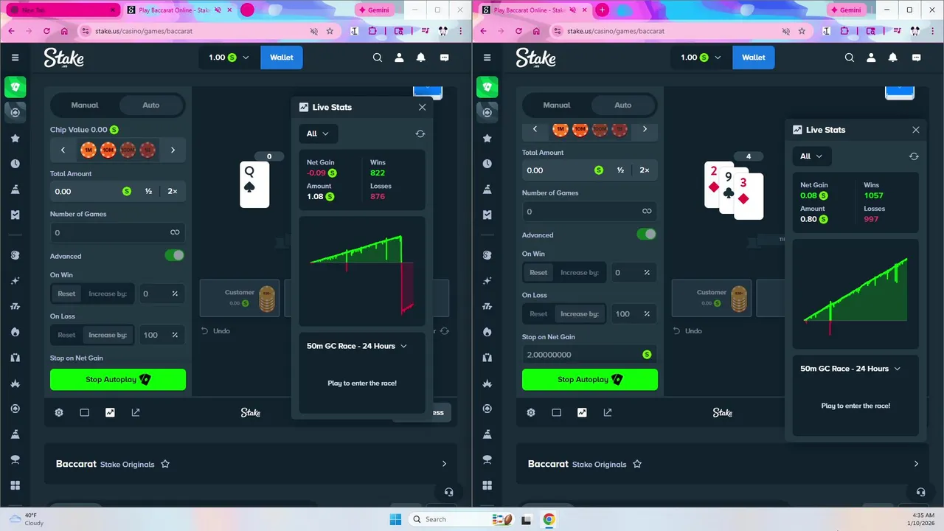Open profile icon in left Stake header
Viewport: 944px width, 531px height.
point(399,58)
